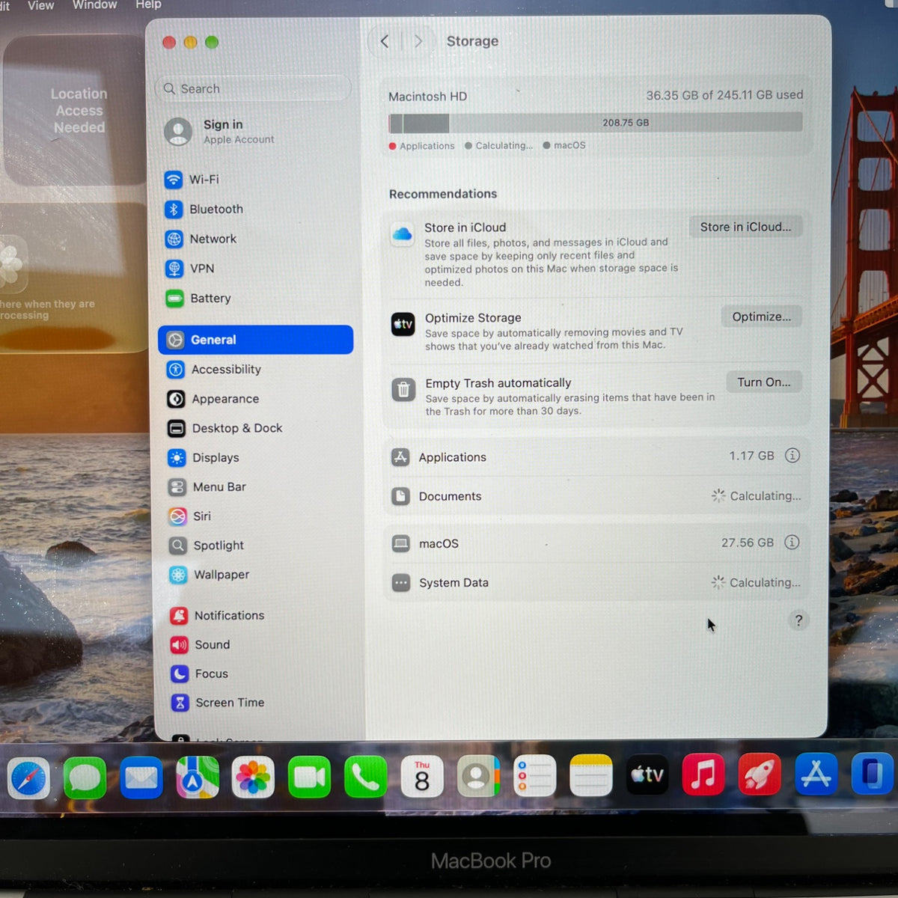Open the App Store from the Dock

point(816,775)
